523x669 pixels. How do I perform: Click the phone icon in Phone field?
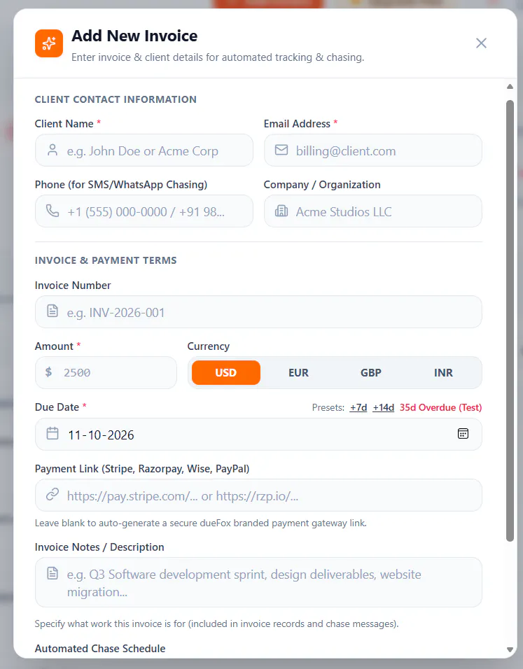click(x=53, y=211)
